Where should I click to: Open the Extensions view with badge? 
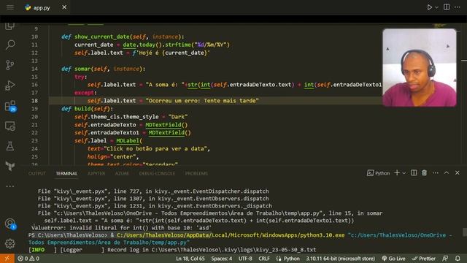(10, 106)
